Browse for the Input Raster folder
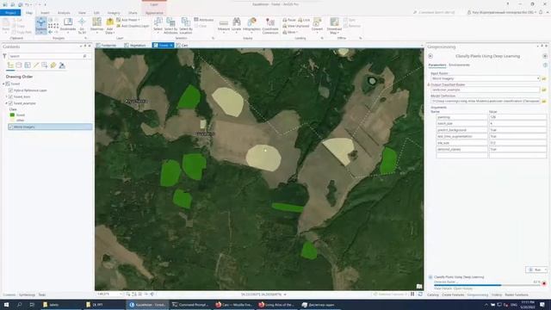Image resolution: width=551 pixels, height=310 pixels. 544,78
